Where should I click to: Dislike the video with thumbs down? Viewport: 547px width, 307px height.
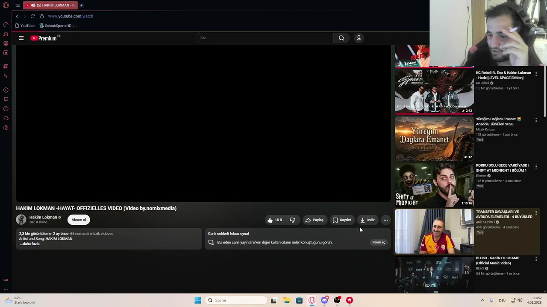pos(293,220)
